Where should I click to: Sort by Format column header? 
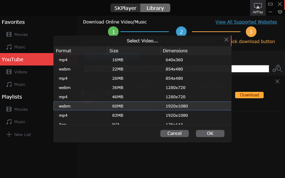(x=81, y=51)
